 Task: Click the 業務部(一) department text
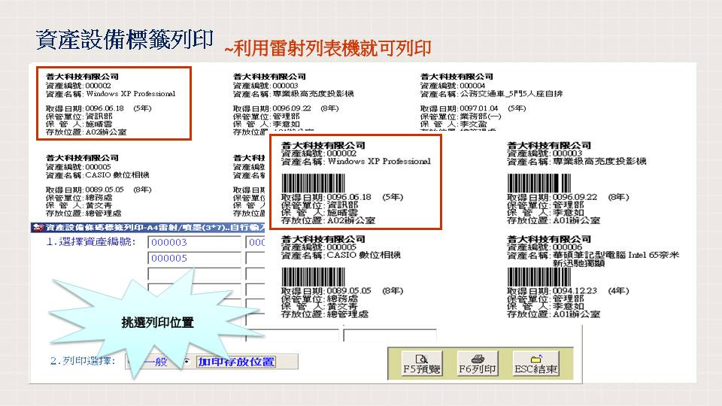pyautogui.click(x=480, y=117)
